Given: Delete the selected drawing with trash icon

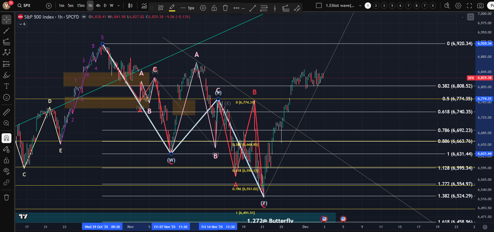Looking at the screenshot, I should (x=225, y=8).
